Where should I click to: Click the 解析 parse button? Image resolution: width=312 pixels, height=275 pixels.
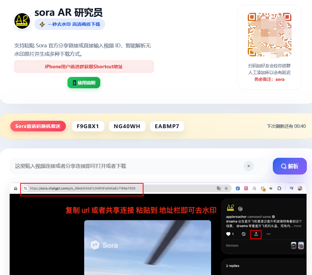click(290, 166)
